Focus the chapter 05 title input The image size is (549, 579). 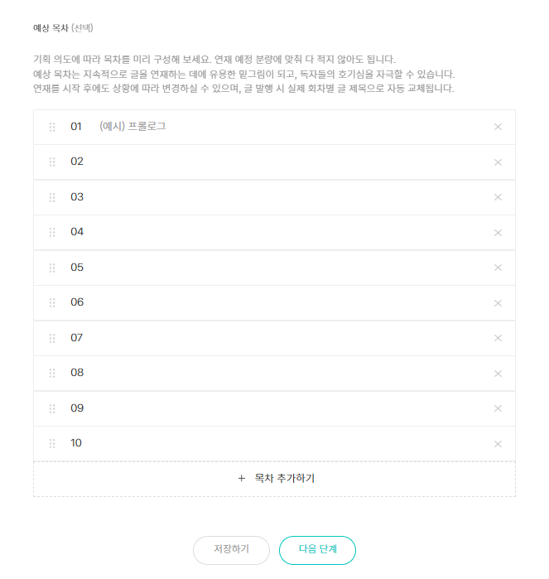click(x=282, y=268)
